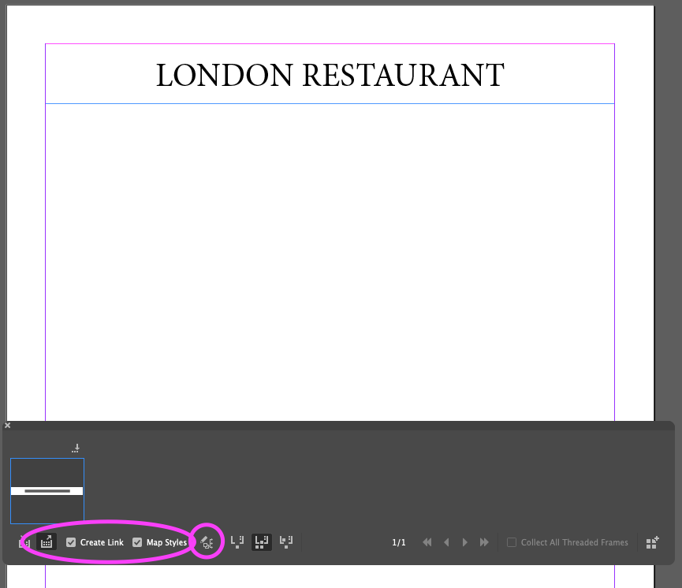Close the Content Conveyor panel
Screen dimensions: 682x588
click(7, 424)
